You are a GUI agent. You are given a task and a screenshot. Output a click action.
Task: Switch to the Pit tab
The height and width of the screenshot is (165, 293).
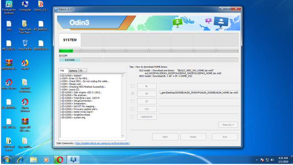click(x=82, y=71)
